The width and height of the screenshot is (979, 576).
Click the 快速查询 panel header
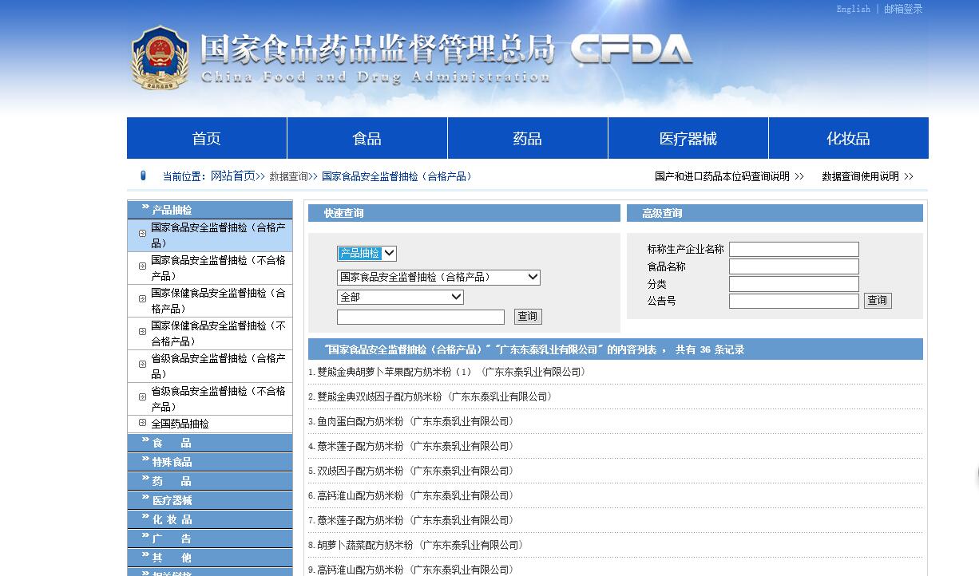point(464,213)
